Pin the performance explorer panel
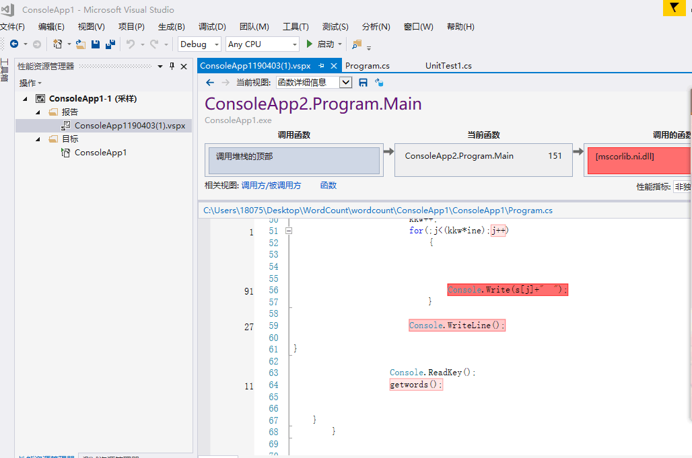The height and width of the screenshot is (458, 692). point(172,66)
